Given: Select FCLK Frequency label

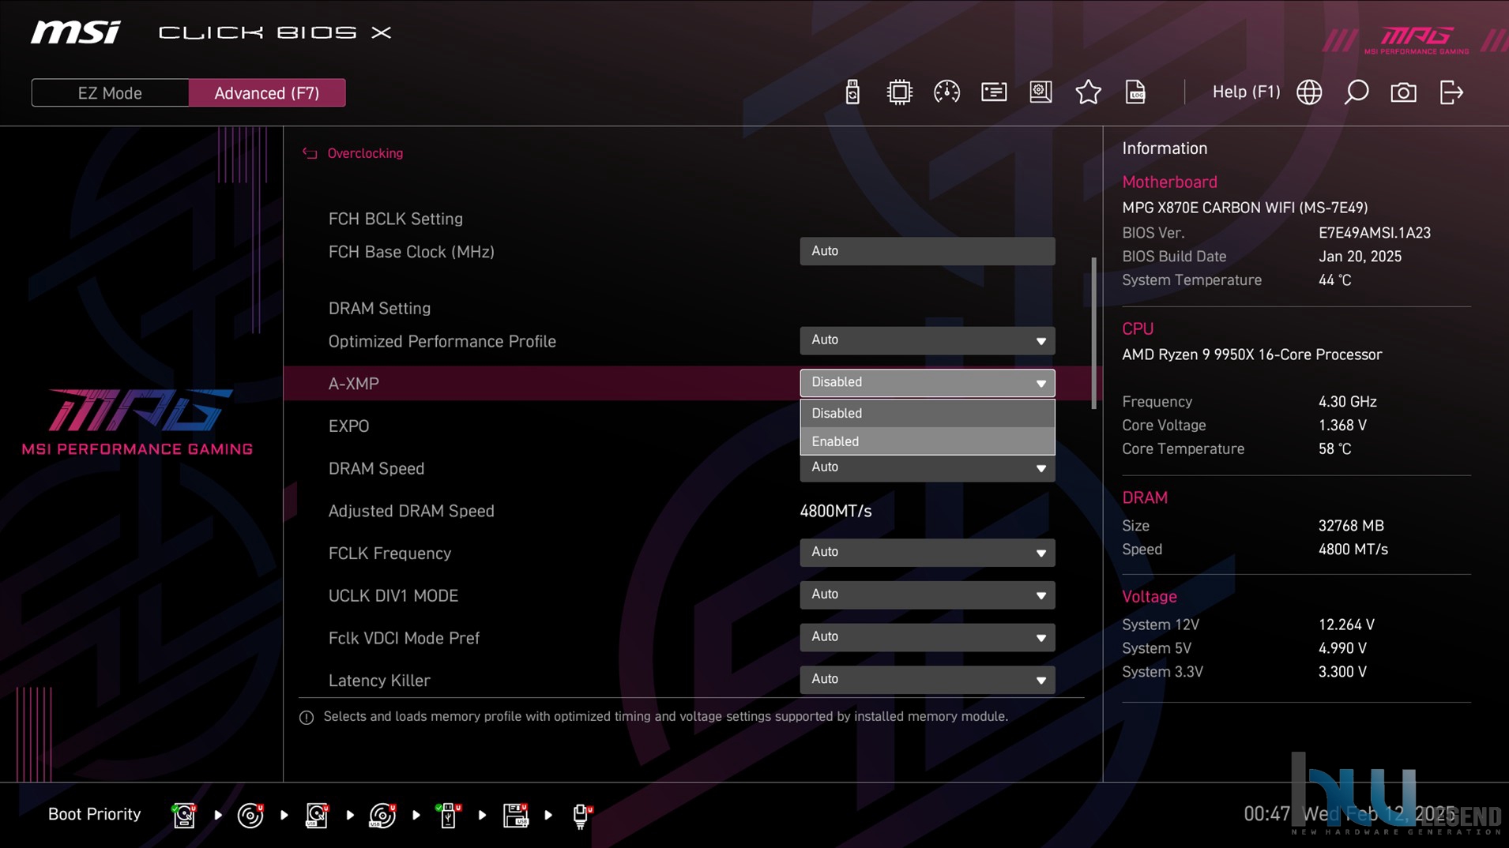Looking at the screenshot, I should click(389, 553).
